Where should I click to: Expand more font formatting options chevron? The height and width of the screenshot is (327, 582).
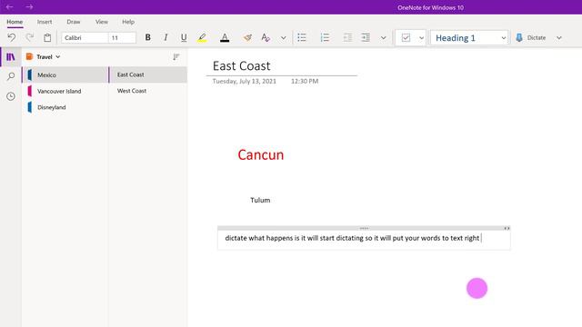tap(283, 38)
